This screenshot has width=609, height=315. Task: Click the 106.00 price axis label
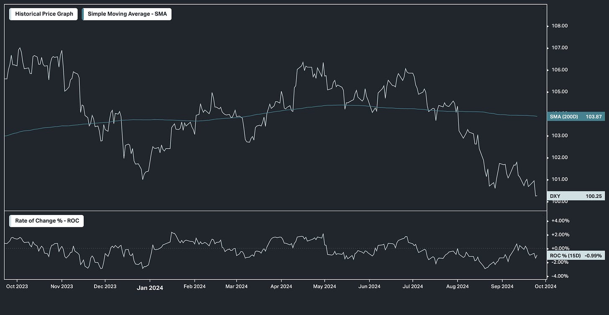pos(560,70)
